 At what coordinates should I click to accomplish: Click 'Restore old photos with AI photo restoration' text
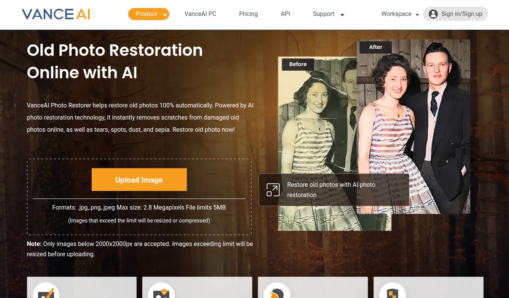pos(331,190)
